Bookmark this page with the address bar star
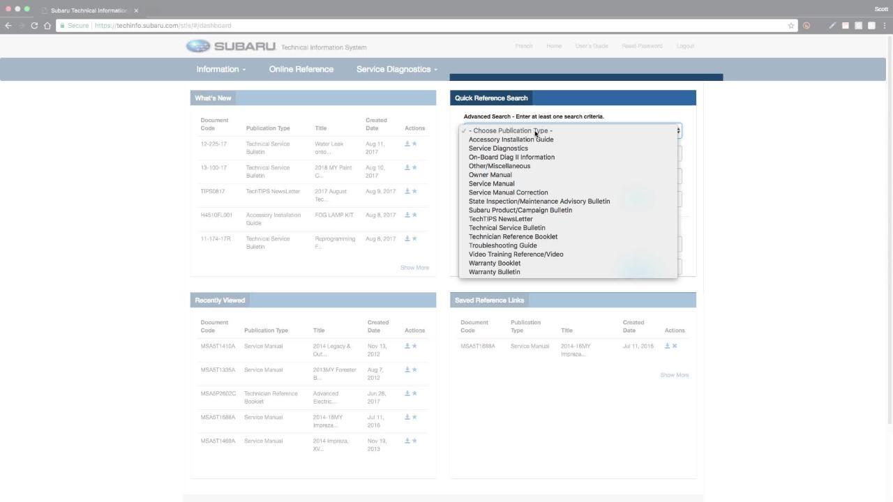The width and height of the screenshot is (893, 502). coord(790,26)
